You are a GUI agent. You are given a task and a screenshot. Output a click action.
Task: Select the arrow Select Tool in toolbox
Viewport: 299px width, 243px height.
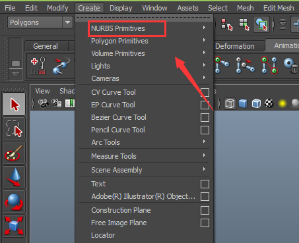(x=14, y=104)
